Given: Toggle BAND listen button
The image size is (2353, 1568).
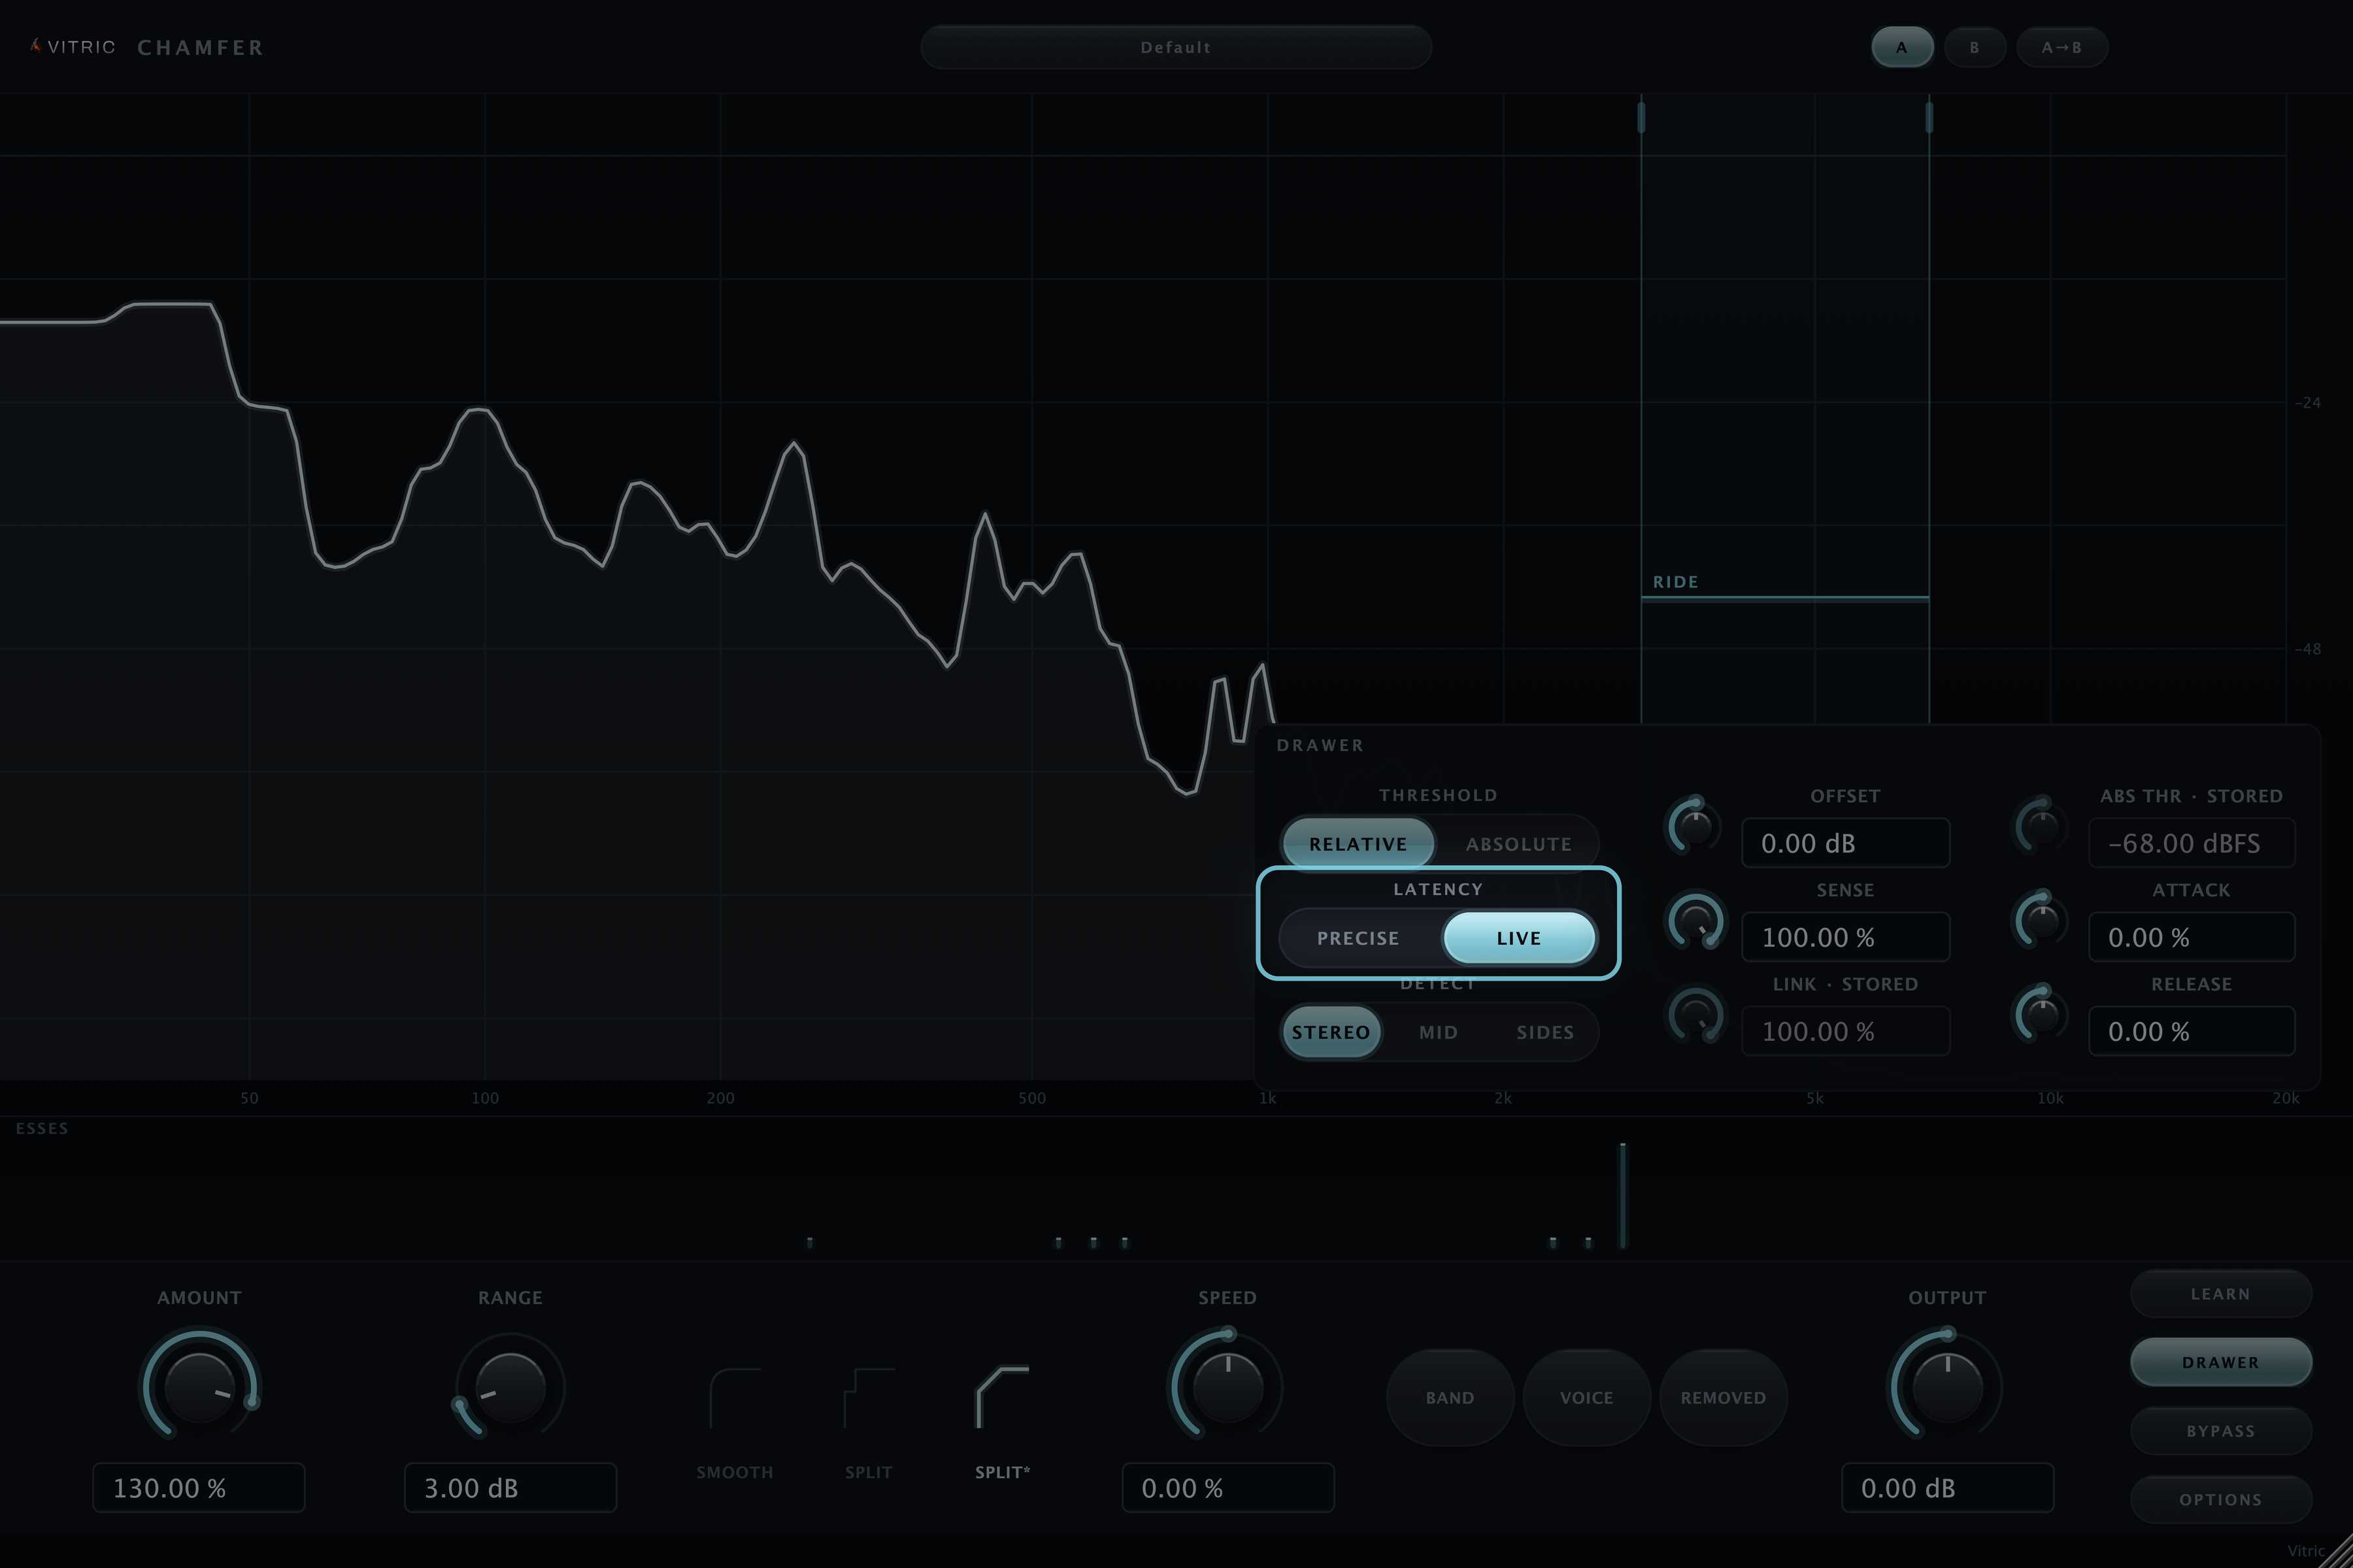Looking at the screenshot, I should pyautogui.click(x=1450, y=1397).
